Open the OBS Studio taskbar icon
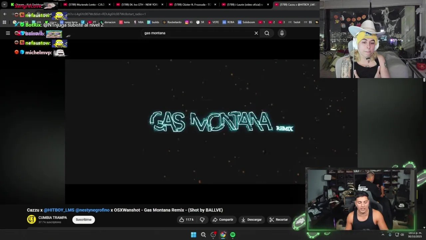This screenshot has width=426, height=240. tap(213, 235)
